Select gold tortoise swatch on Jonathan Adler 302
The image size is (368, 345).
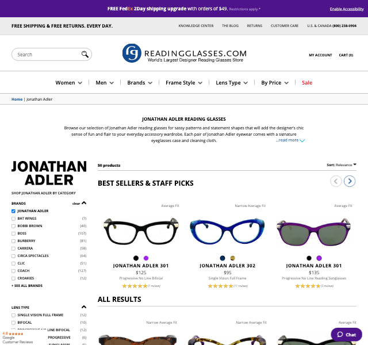[232, 258]
